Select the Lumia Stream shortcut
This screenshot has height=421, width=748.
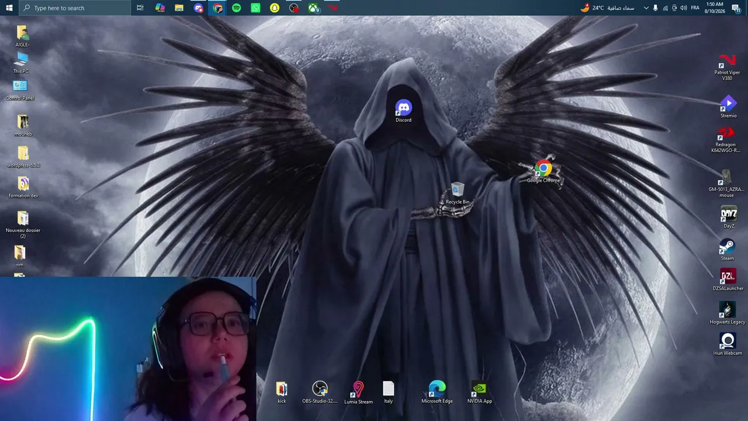[x=358, y=393]
